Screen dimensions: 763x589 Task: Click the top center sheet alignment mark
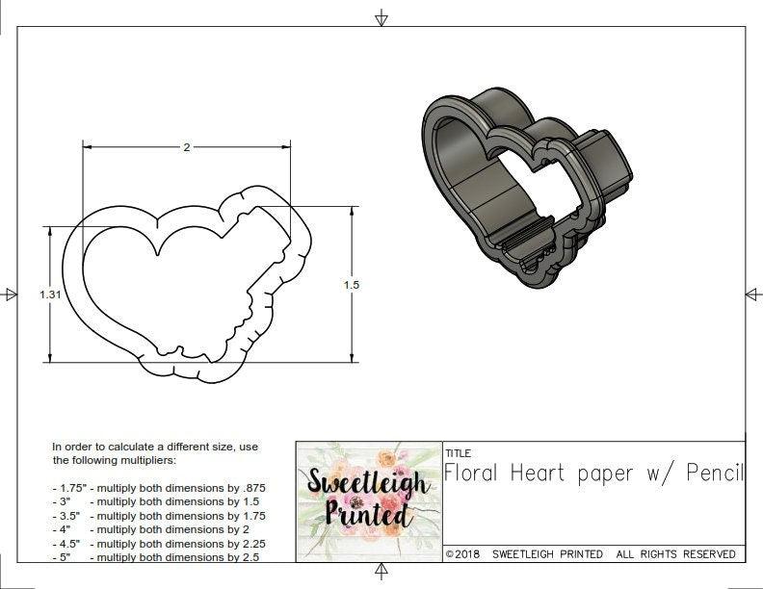(x=381, y=18)
